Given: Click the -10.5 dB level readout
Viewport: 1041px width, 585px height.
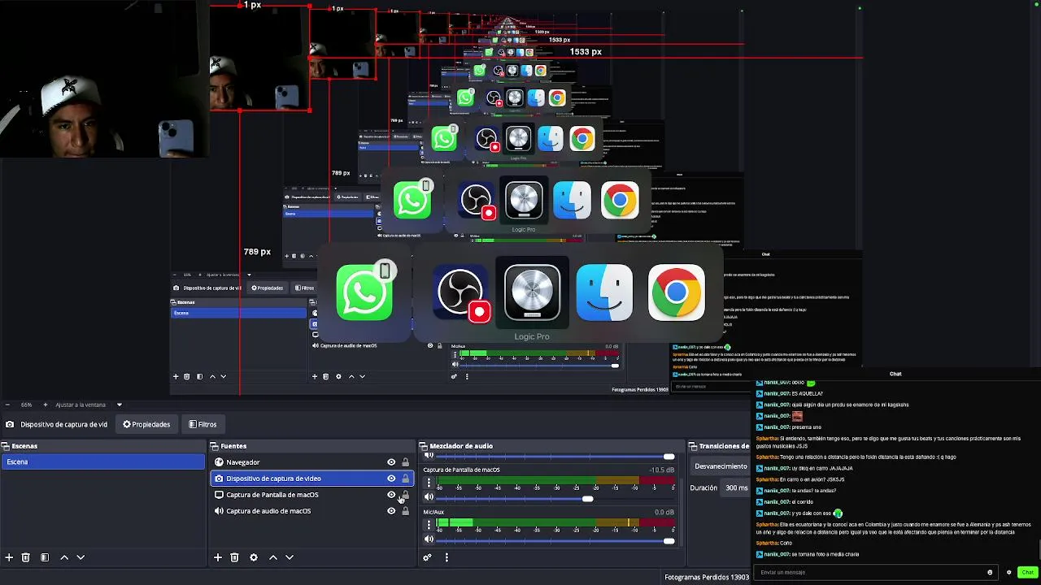Looking at the screenshot, I should tap(661, 470).
